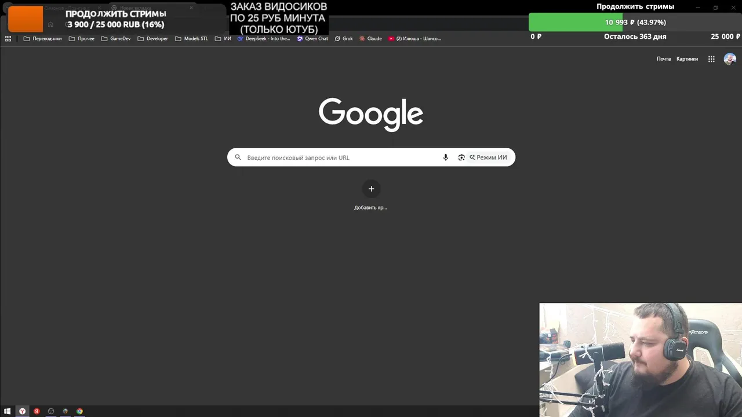Click the streamer webcam overlay
The image size is (742, 417).
(641, 360)
